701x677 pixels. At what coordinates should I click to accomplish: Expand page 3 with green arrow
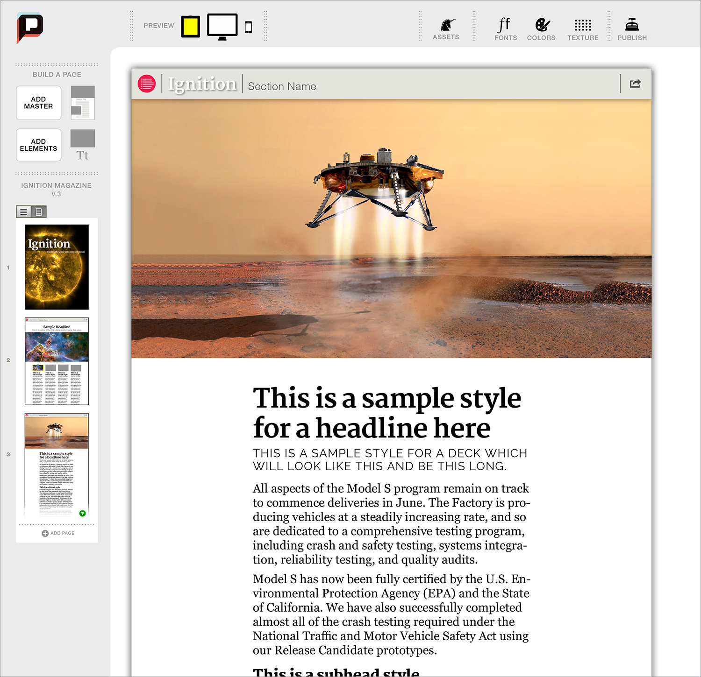(x=83, y=513)
